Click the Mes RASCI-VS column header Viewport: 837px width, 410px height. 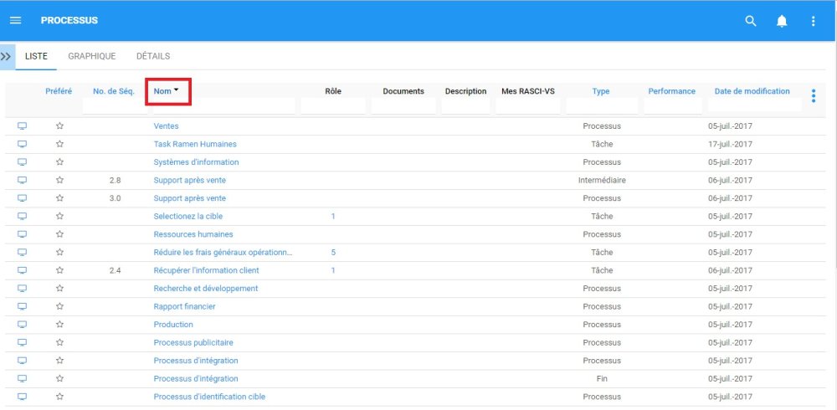(528, 91)
